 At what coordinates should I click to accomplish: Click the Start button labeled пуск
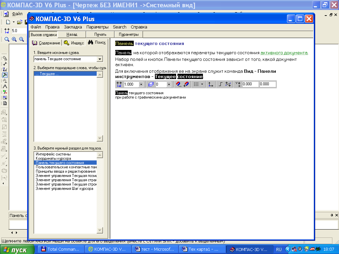(x=17, y=249)
